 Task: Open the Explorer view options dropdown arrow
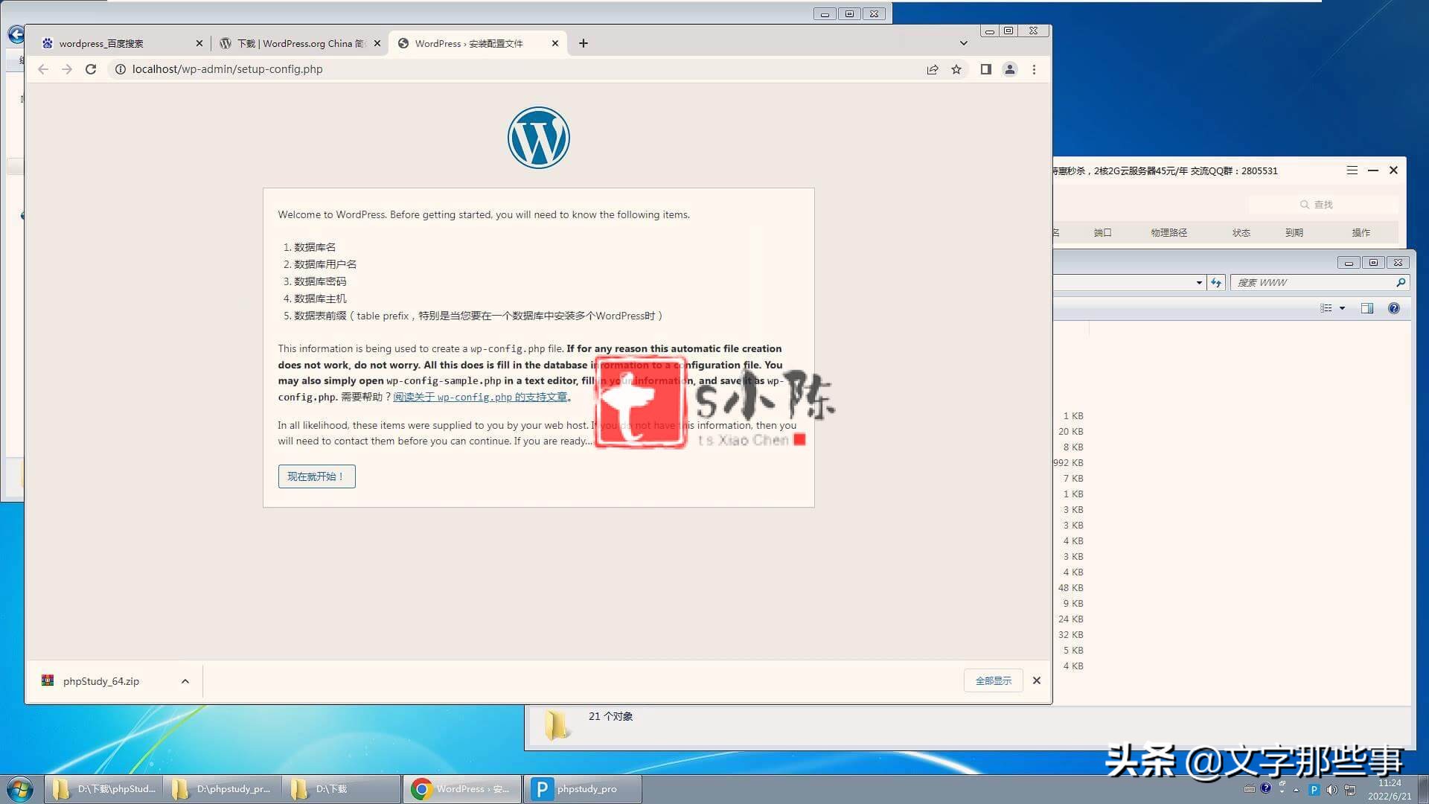[1342, 308]
